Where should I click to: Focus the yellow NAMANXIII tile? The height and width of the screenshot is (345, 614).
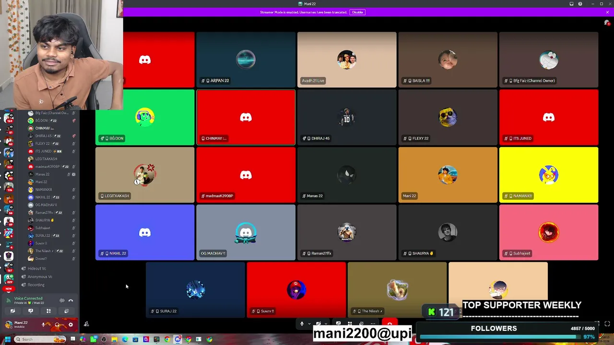click(549, 175)
